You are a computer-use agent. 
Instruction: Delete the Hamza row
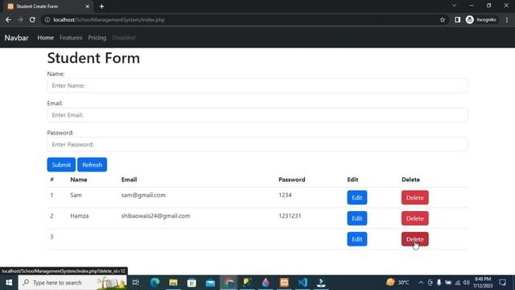tap(415, 218)
